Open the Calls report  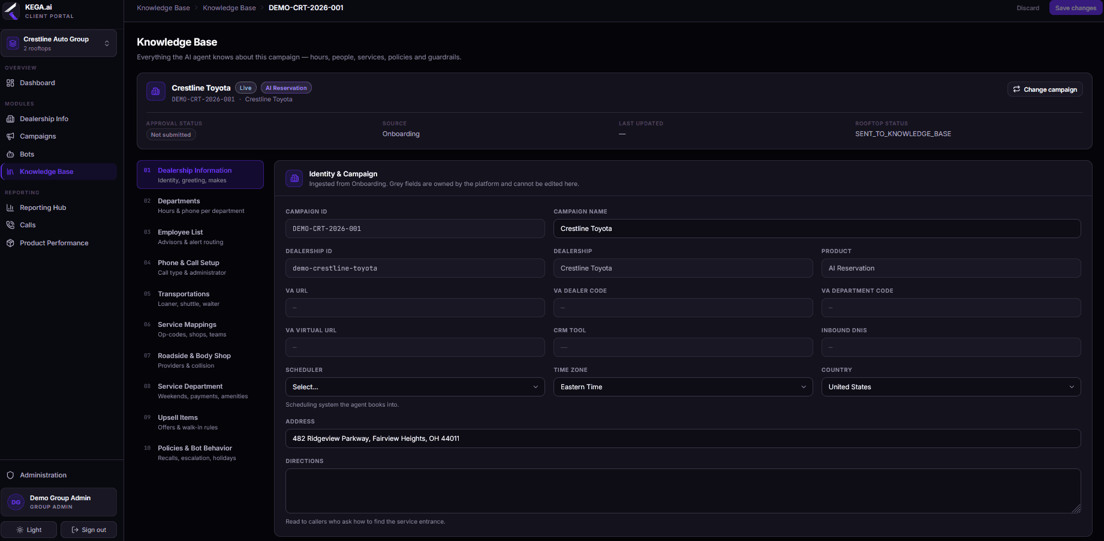(x=59, y=225)
